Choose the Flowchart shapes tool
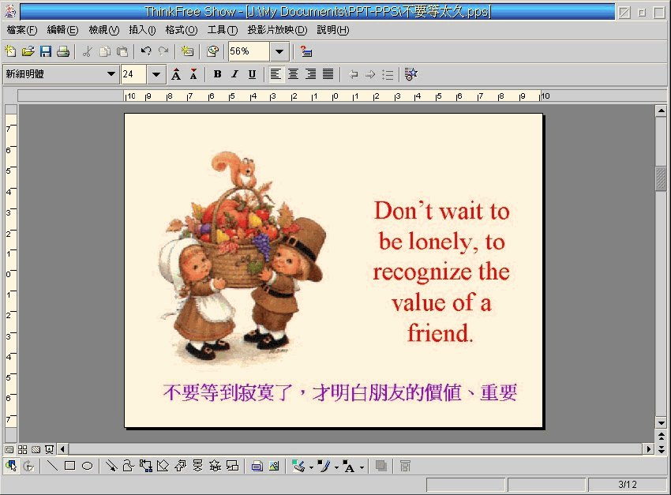Image resolution: width=671 pixels, height=495 pixels. point(197,466)
